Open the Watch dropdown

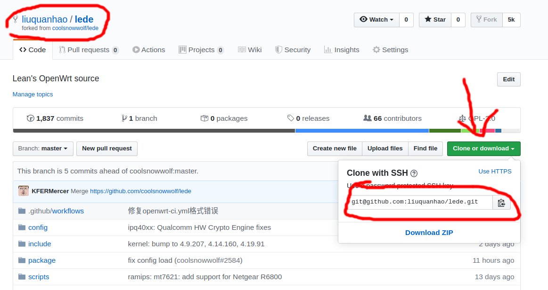tap(376, 20)
